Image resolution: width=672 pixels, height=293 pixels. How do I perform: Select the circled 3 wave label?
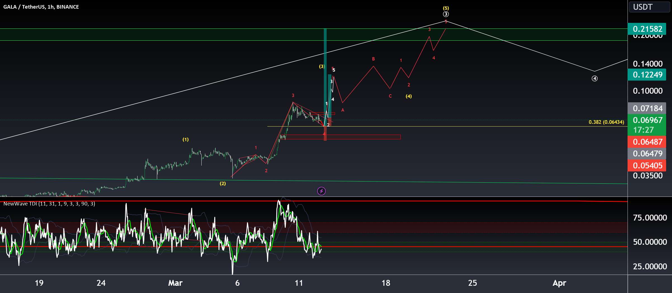tap(446, 14)
